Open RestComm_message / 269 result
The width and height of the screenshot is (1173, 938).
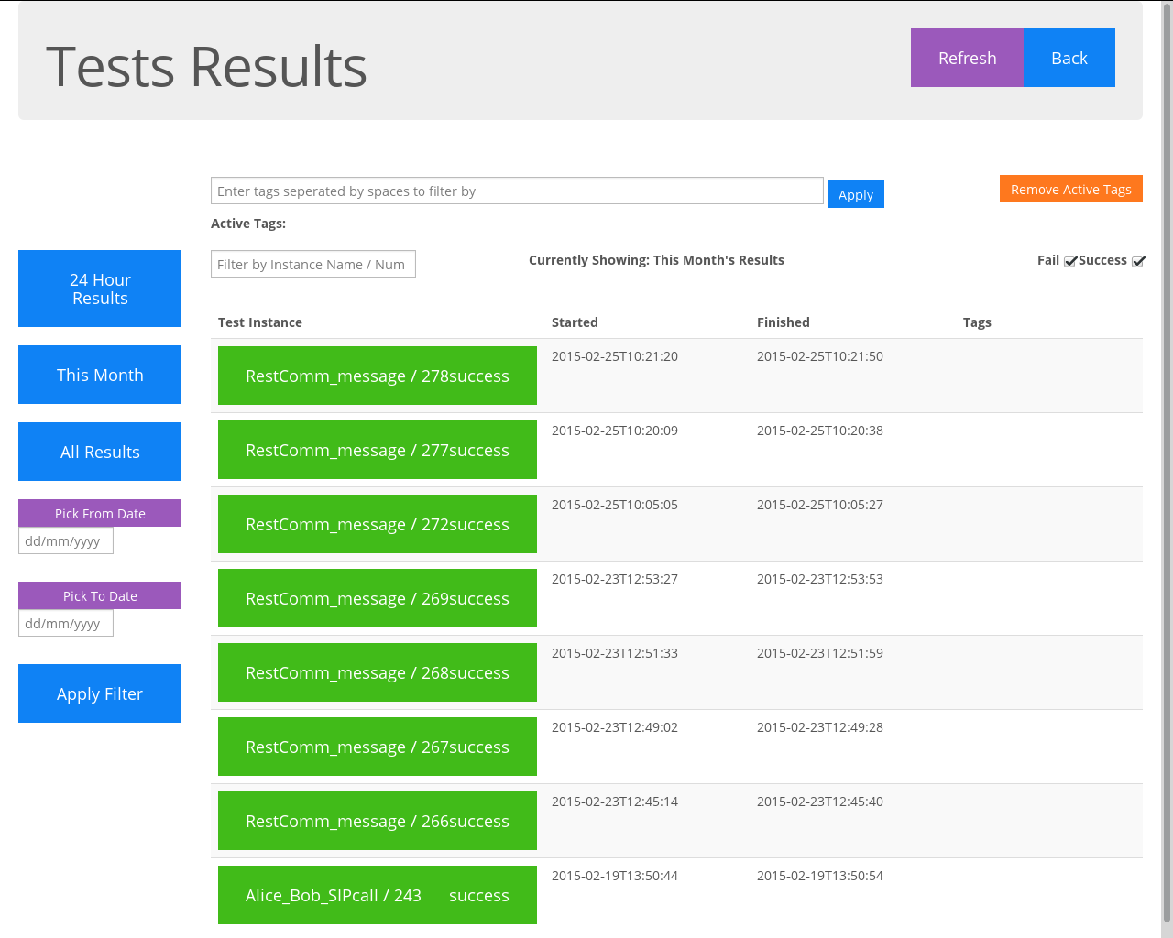point(378,598)
